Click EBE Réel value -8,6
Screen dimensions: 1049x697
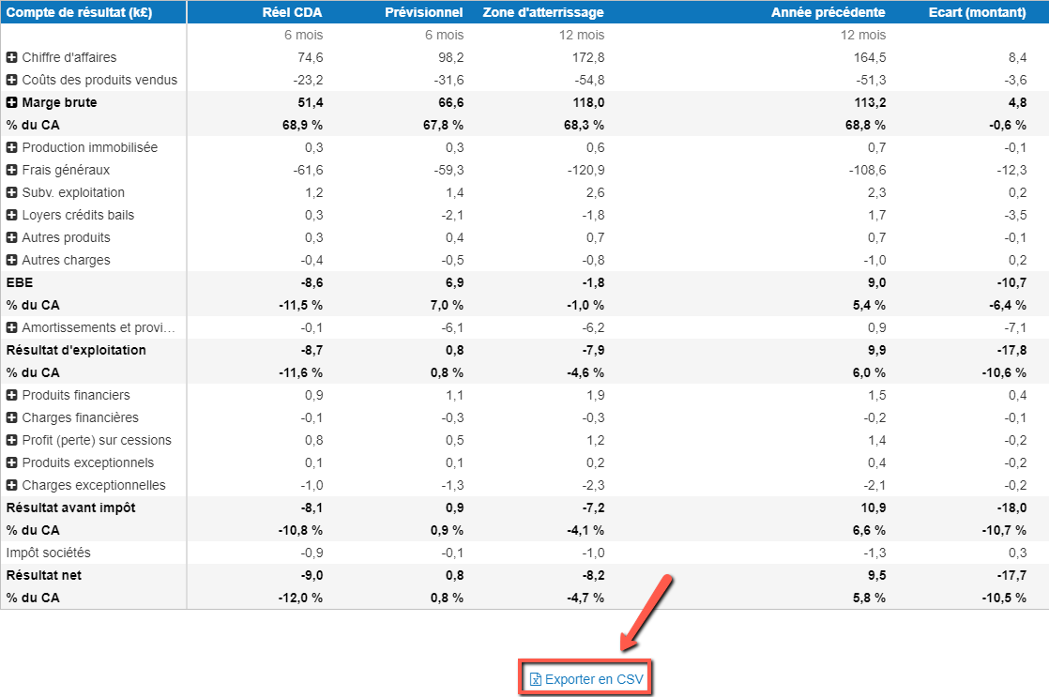pyautogui.click(x=312, y=282)
